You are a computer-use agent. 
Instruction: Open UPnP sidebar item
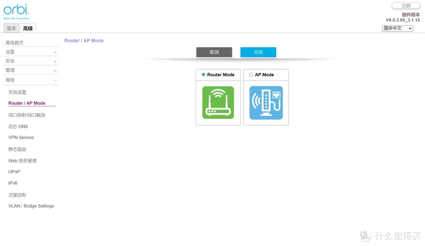[15, 172]
